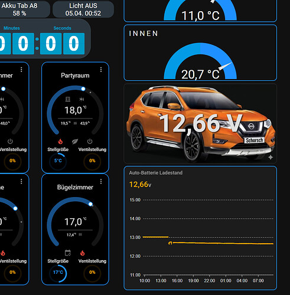Open Partyraum Ventilstellung 0% gauge
This screenshot has height=295, width=290.
coord(92,161)
